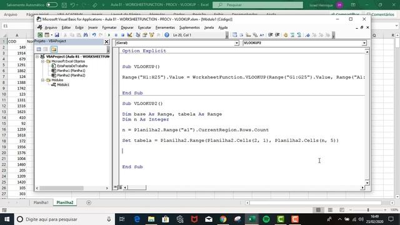Open the Arquivo menu in VBA editor
The height and width of the screenshot is (225, 400).
[x=51, y=27]
